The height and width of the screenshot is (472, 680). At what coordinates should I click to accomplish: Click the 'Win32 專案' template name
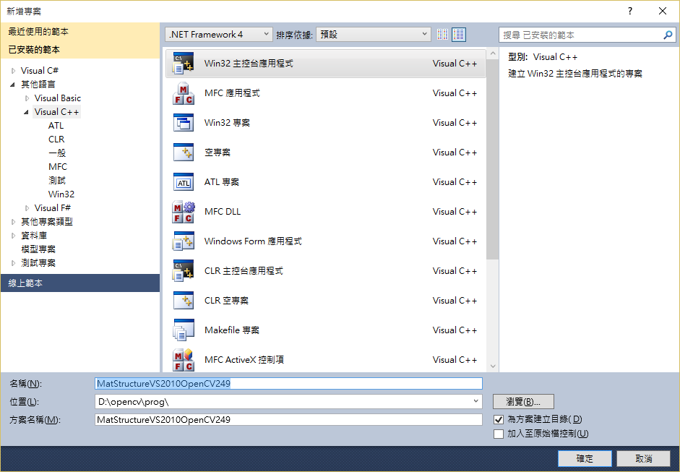pyautogui.click(x=227, y=123)
